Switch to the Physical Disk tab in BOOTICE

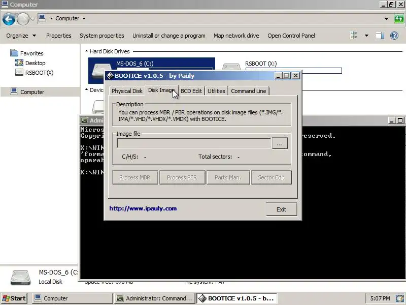click(127, 91)
